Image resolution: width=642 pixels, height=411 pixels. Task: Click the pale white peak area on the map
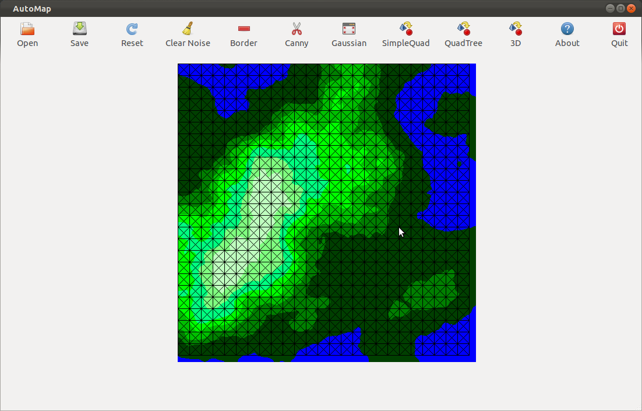tap(233, 257)
